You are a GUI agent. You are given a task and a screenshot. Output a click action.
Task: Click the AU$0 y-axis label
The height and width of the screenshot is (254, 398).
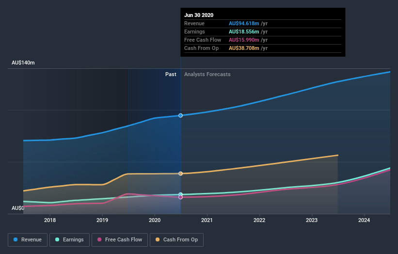18,208
